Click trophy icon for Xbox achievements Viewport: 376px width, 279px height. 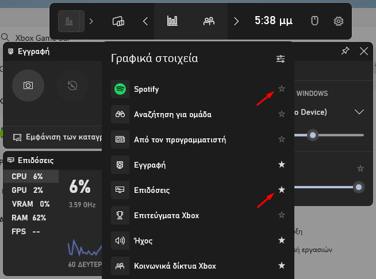pos(120,215)
